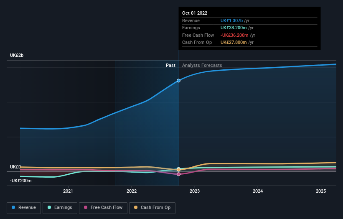The height and width of the screenshot is (219, 343).
Task: Click the UK£1.307b revenue value in tooltip
Action: click(231, 20)
